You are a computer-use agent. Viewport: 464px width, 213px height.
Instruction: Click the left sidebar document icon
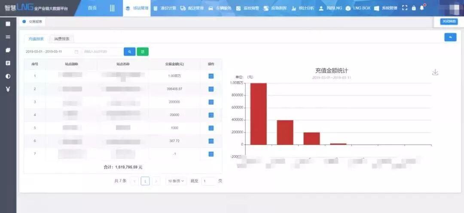tap(8, 63)
